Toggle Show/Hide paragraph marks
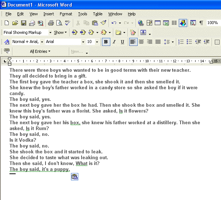 click(201, 23)
